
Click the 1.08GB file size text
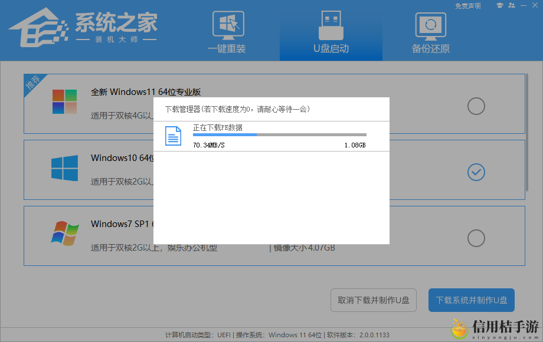(355, 145)
